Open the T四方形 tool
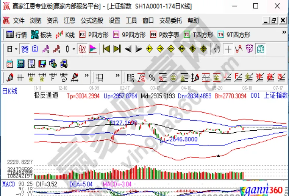Image resolution: width=289 pixels, height=196 pixels. tap(199, 34)
